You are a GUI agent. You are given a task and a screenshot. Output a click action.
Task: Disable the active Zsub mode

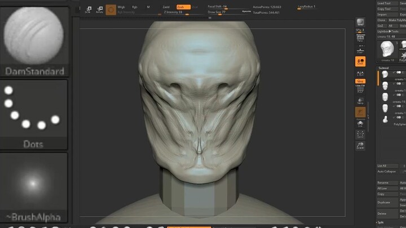pos(183,7)
